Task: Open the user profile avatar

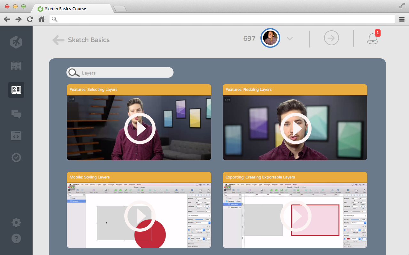Action: (x=270, y=38)
